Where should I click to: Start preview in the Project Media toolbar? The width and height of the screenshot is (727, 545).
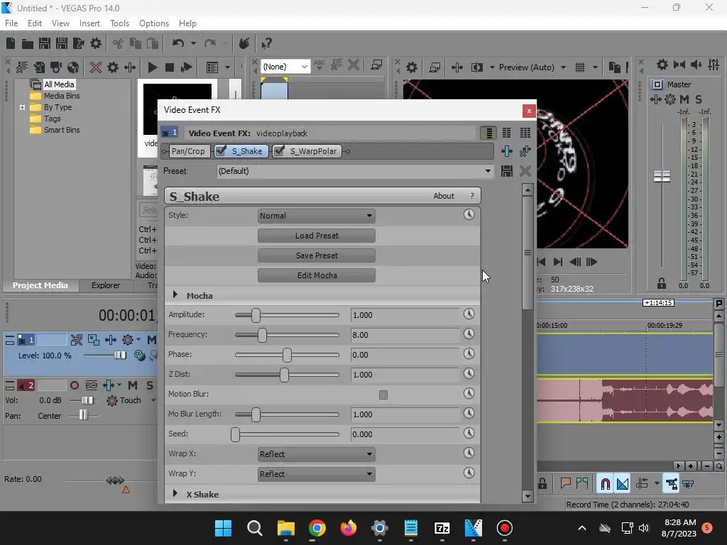click(152, 67)
